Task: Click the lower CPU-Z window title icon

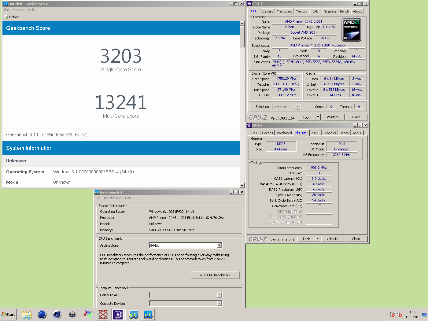Action: (x=249, y=125)
